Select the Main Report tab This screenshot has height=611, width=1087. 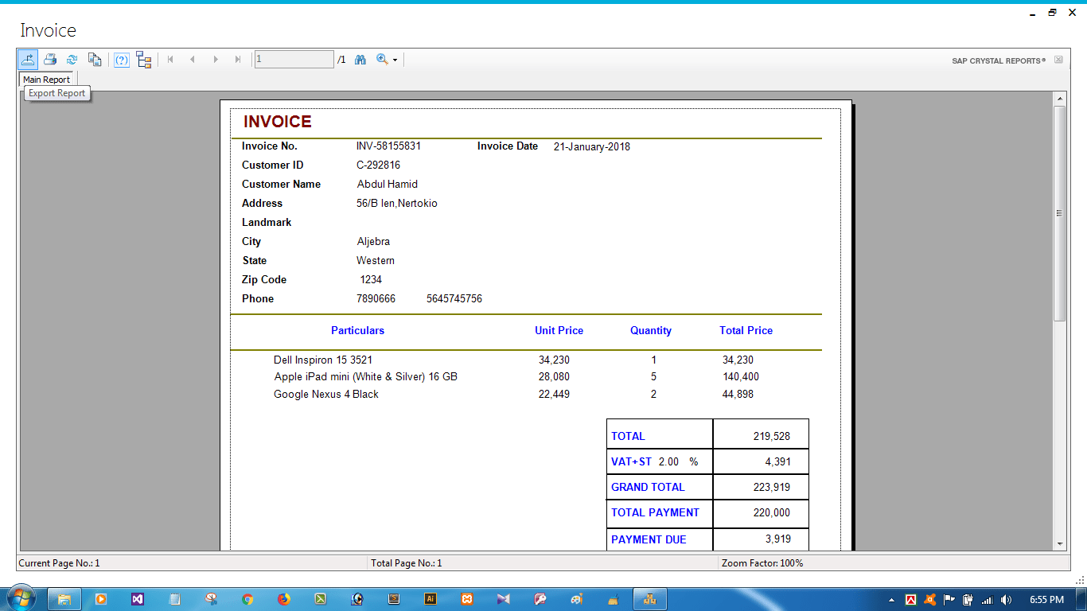point(46,80)
